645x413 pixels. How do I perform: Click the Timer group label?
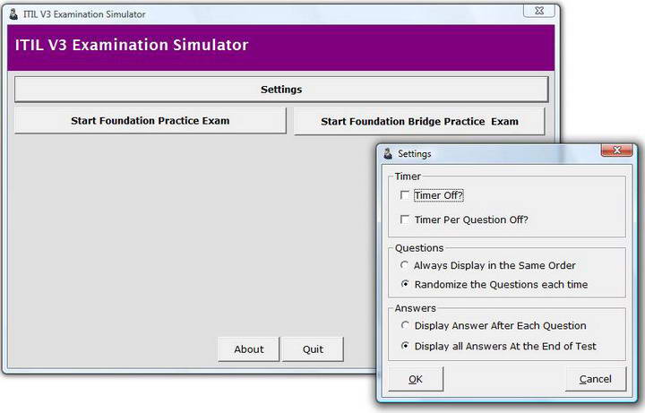408,176
